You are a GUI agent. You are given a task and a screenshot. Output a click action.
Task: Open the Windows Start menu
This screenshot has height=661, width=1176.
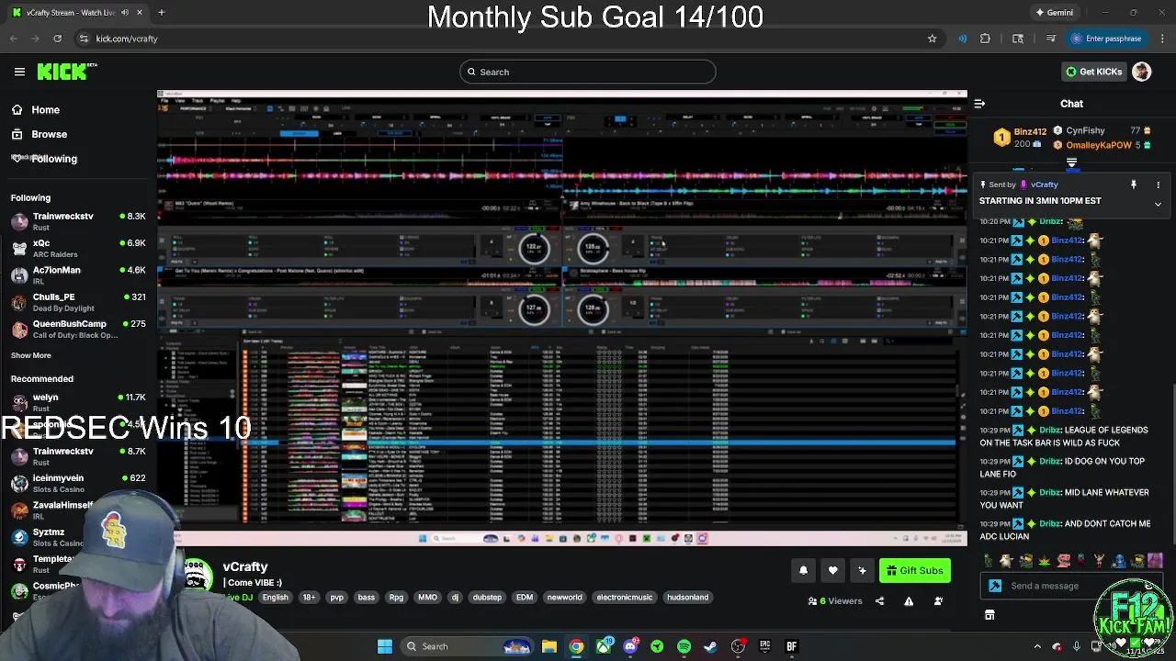pos(385,646)
